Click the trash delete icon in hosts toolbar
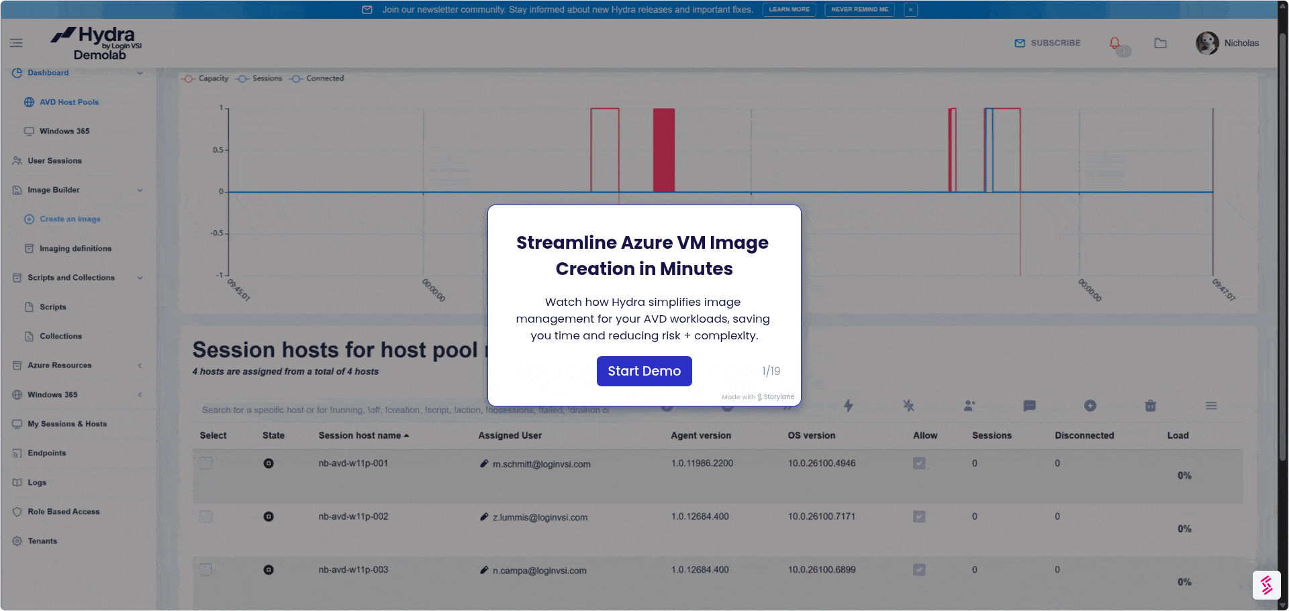The width and height of the screenshot is (1289, 611). tap(1150, 406)
